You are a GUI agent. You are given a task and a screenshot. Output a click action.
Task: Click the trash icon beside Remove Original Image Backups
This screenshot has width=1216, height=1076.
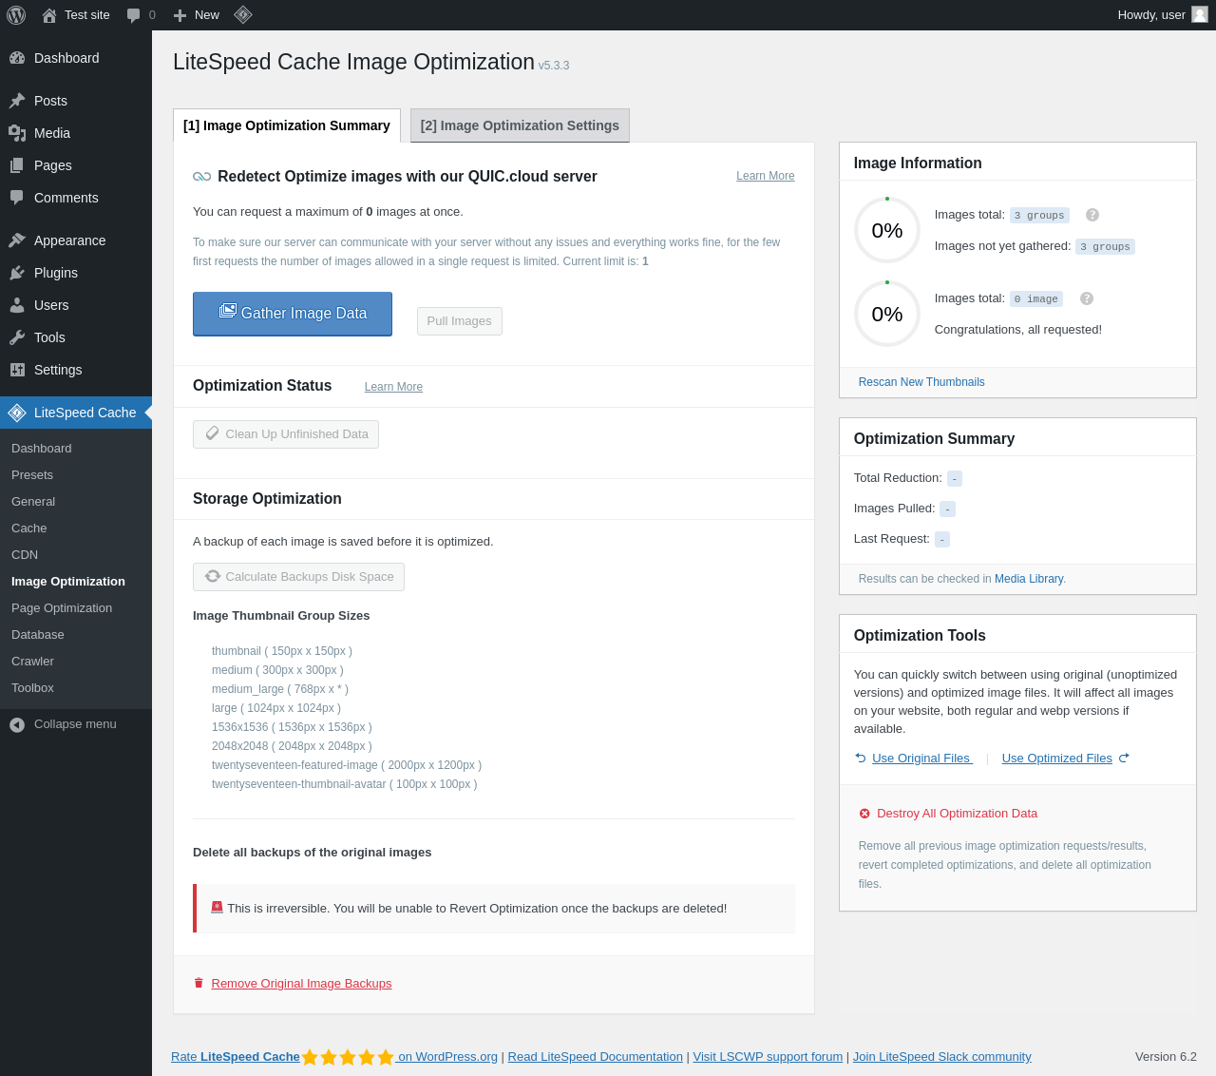pos(199,983)
